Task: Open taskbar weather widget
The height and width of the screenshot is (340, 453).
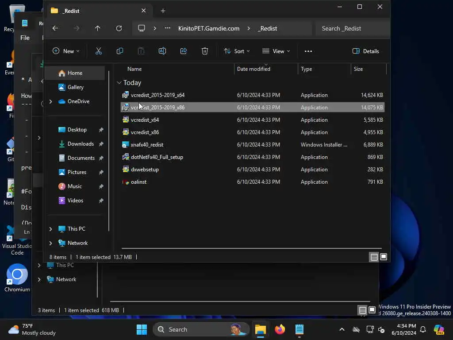Action: click(x=32, y=329)
